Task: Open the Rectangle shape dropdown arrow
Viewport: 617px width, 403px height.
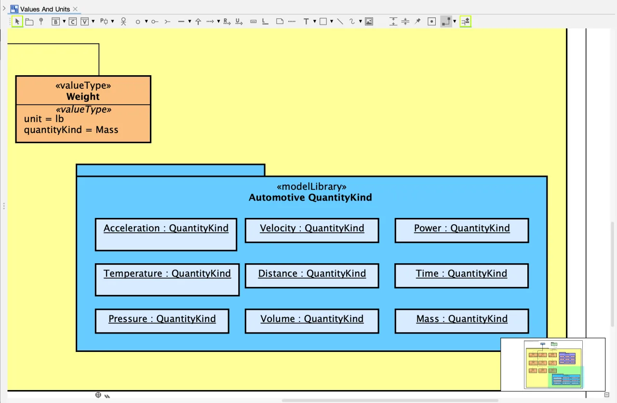Action: pos(331,22)
